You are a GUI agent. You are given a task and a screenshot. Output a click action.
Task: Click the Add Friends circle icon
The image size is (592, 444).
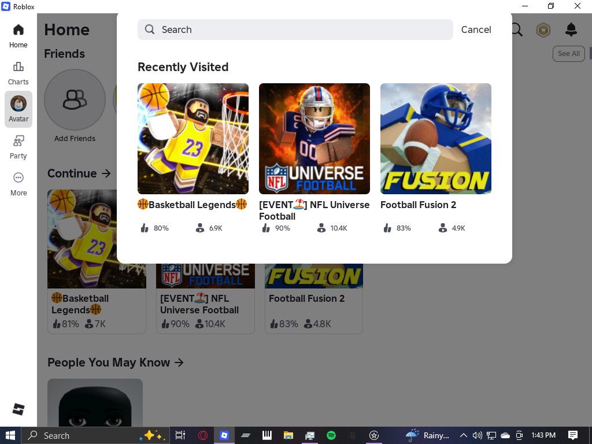75,99
